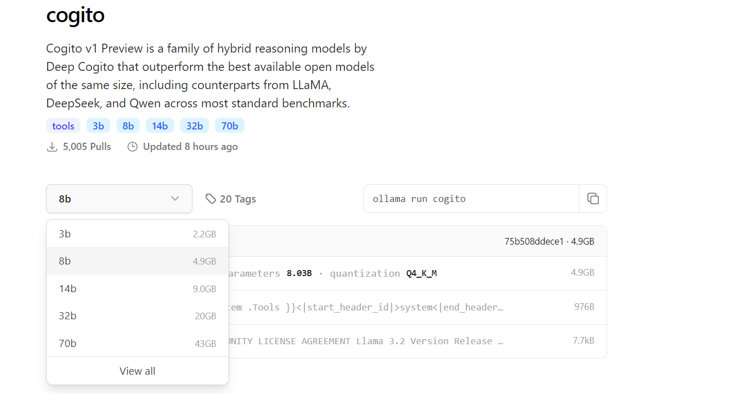Image resolution: width=743 pixels, height=394 pixels.
Task: Choose the 14b 9.0GB model option
Action: (x=138, y=288)
